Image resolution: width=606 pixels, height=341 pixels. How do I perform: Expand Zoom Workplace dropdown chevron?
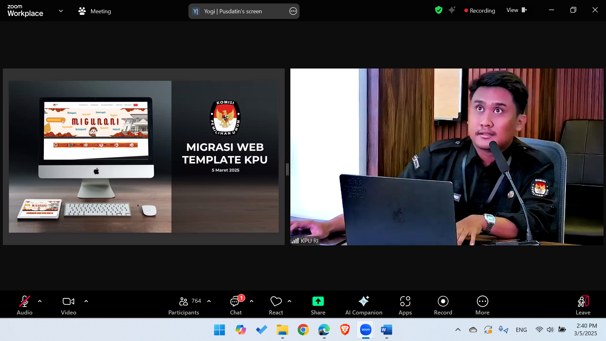pyautogui.click(x=61, y=11)
